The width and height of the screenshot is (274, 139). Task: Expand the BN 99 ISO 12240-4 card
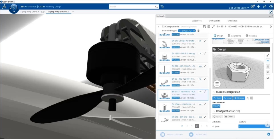pyautogui.click(x=205, y=79)
